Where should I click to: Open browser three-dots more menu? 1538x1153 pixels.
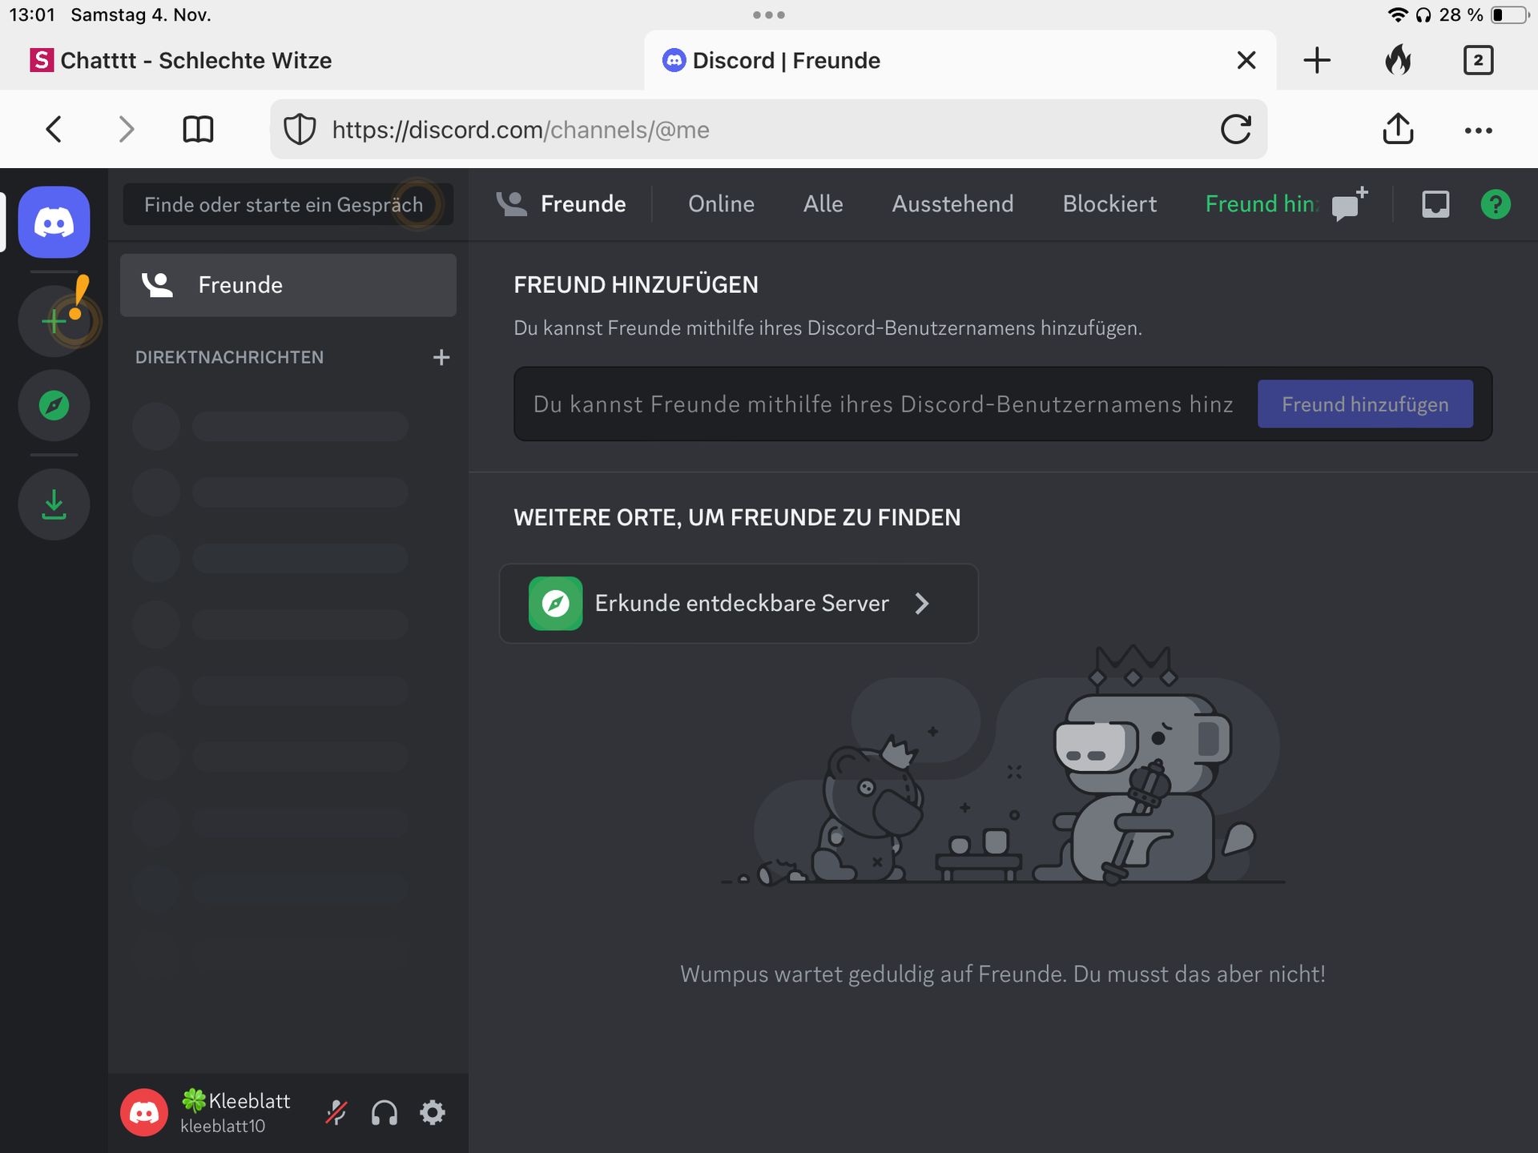[x=1478, y=130]
